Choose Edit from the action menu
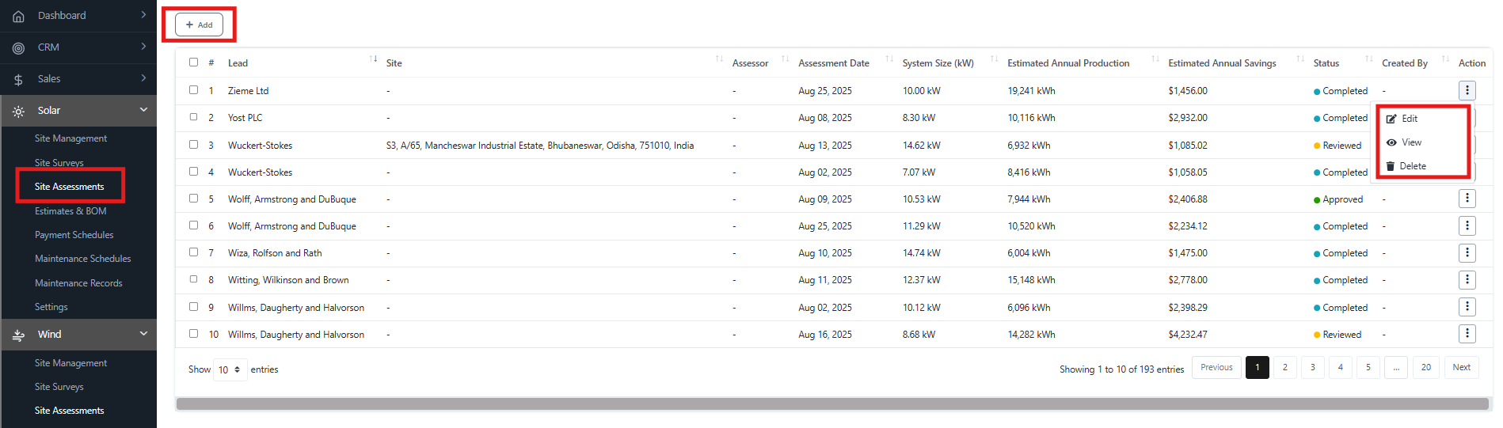This screenshot has width=1503, height=428. [x=1409, y=119]
